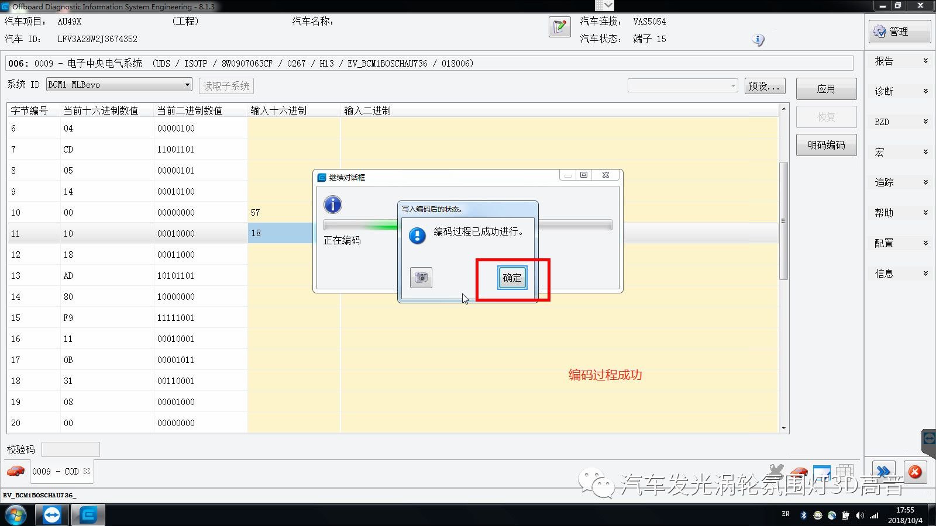This screenshot has width=936, height=526.
Task: Close the 0009 - COD tab
Action: click(x=87, y=471)
